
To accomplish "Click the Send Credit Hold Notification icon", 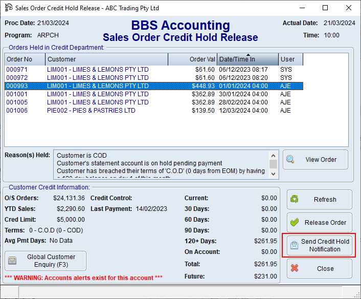I will (294, 246).
